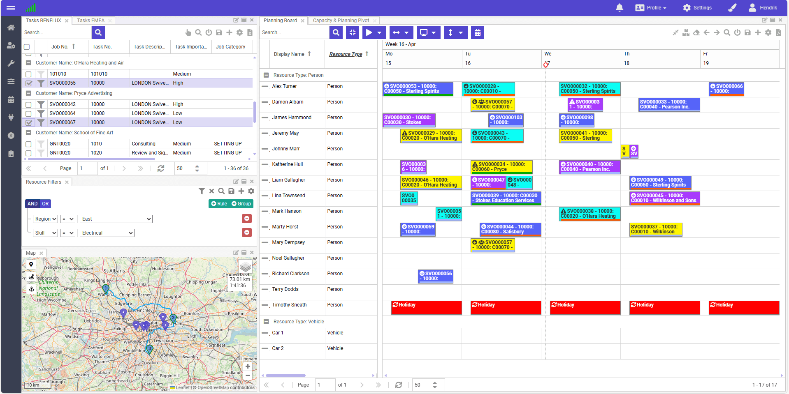Run the scheduler with the play button

click(370, 32)
